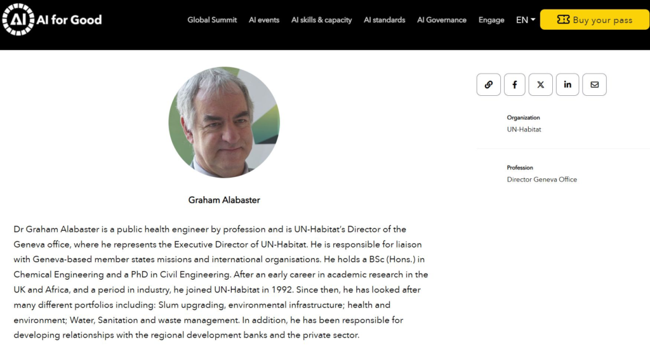Click the Director Geneva Office profession text
650x349 pixels.
click(541, 180)
